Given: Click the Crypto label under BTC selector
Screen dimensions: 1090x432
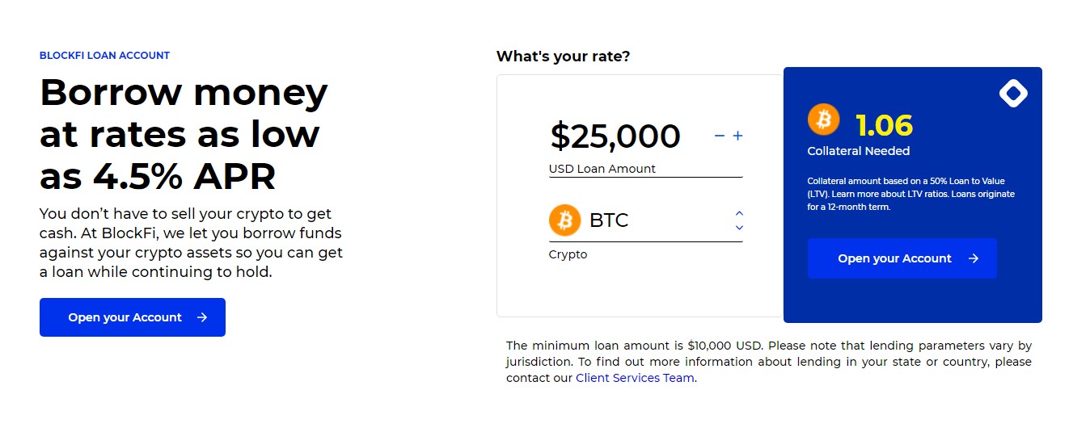Looking at the screenshot, I should click(x=568, y=254).
